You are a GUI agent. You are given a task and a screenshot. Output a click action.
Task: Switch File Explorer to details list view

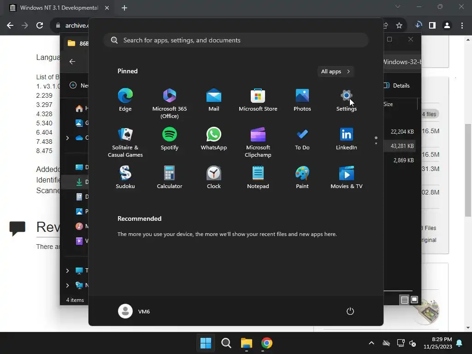404,300
